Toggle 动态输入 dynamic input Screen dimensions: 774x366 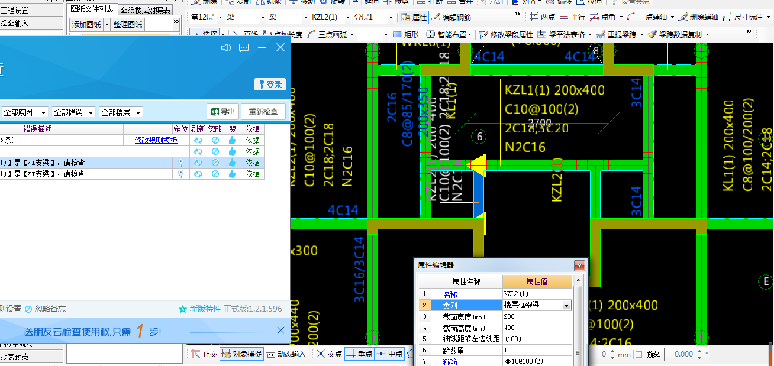pos(286,354)
